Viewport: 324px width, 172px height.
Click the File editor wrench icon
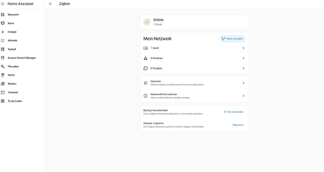tap(3, 67)
